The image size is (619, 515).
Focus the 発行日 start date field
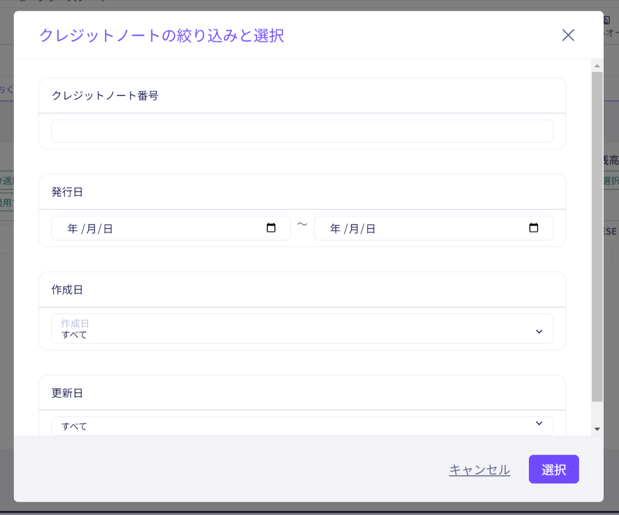coord(171,228)
